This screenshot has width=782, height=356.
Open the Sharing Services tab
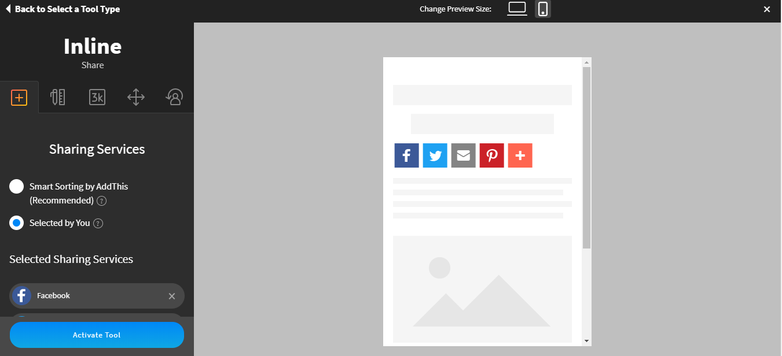point(19,97)
